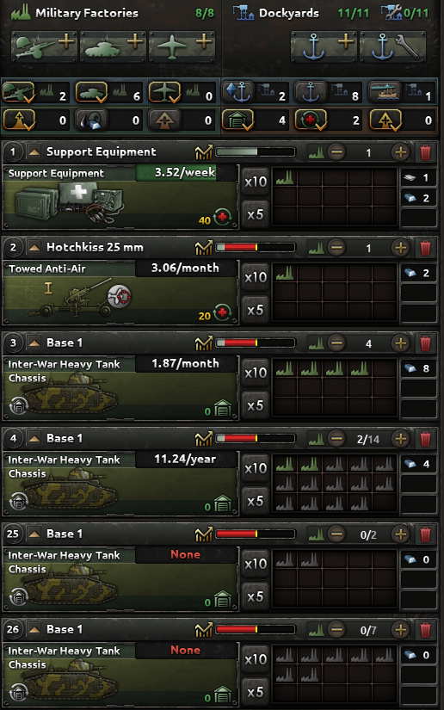This screenshot has height=710, width=444.
Task: Collapse production line 25 using its arrow
Action: click(x=34, y=534)
